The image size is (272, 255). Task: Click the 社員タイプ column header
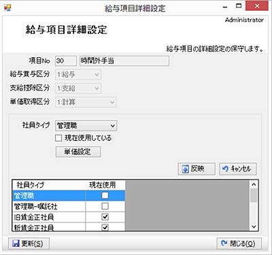[49, 185]
